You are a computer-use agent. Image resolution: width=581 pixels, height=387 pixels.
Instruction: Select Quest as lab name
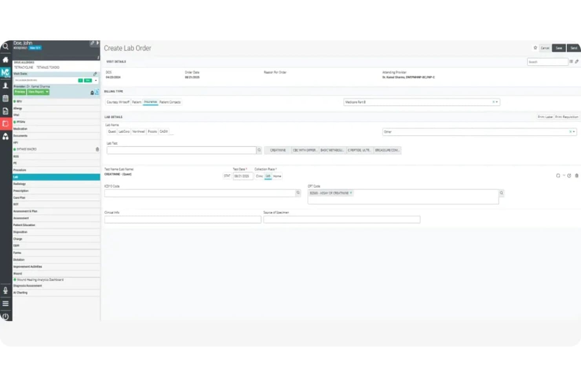(112, 131)
